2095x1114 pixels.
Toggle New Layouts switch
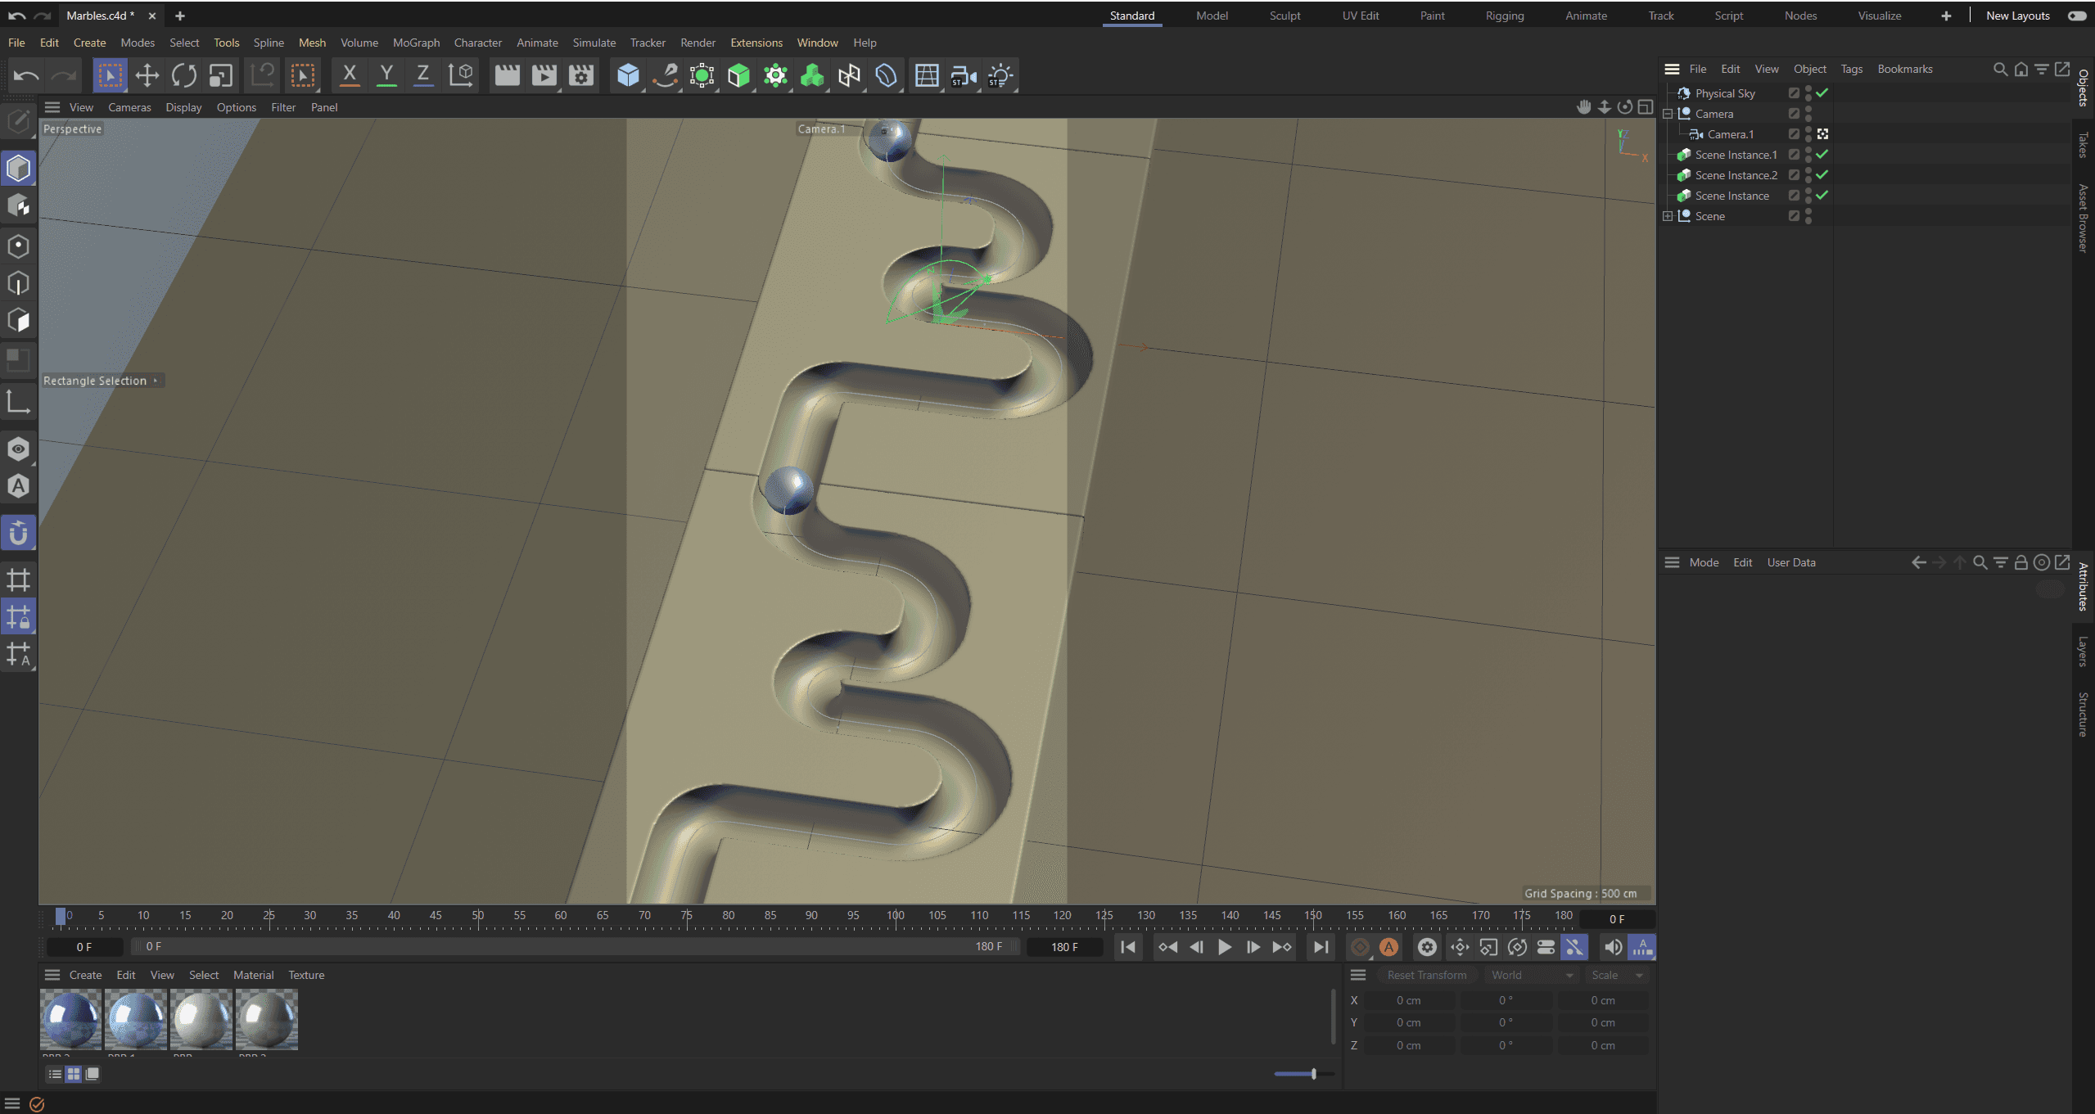[2076, 16]
